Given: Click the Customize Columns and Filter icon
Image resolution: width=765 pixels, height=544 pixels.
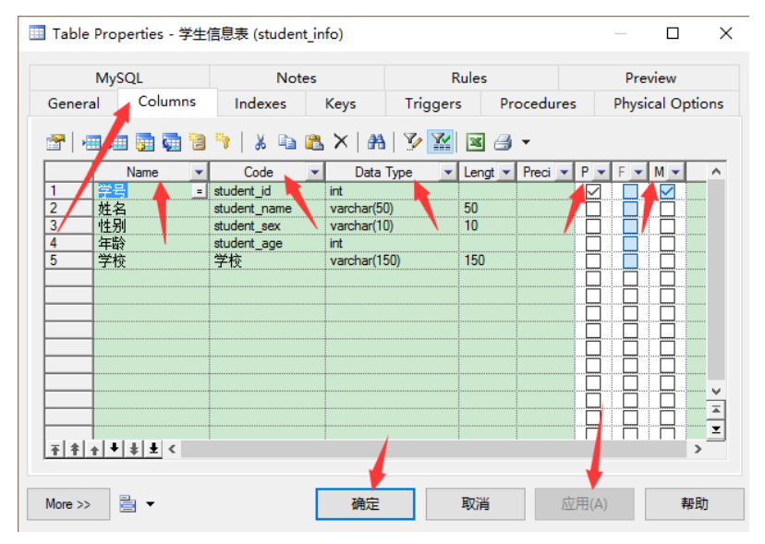Looking at the screenshot, I should [x=413, y=142].
